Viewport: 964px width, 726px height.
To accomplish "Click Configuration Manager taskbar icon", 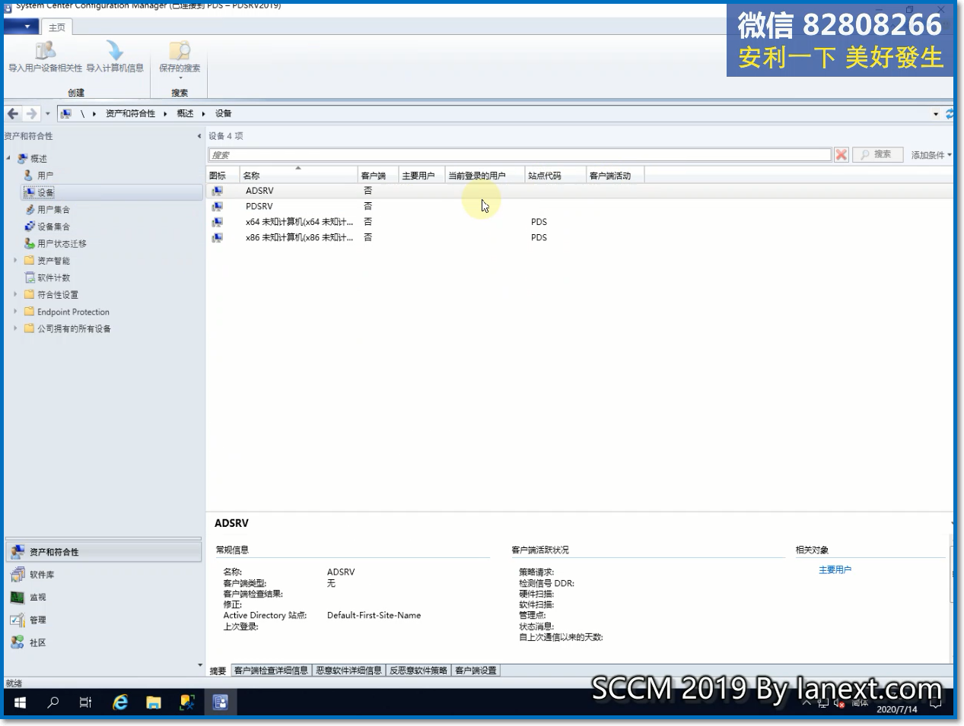I will pos(220,702).
